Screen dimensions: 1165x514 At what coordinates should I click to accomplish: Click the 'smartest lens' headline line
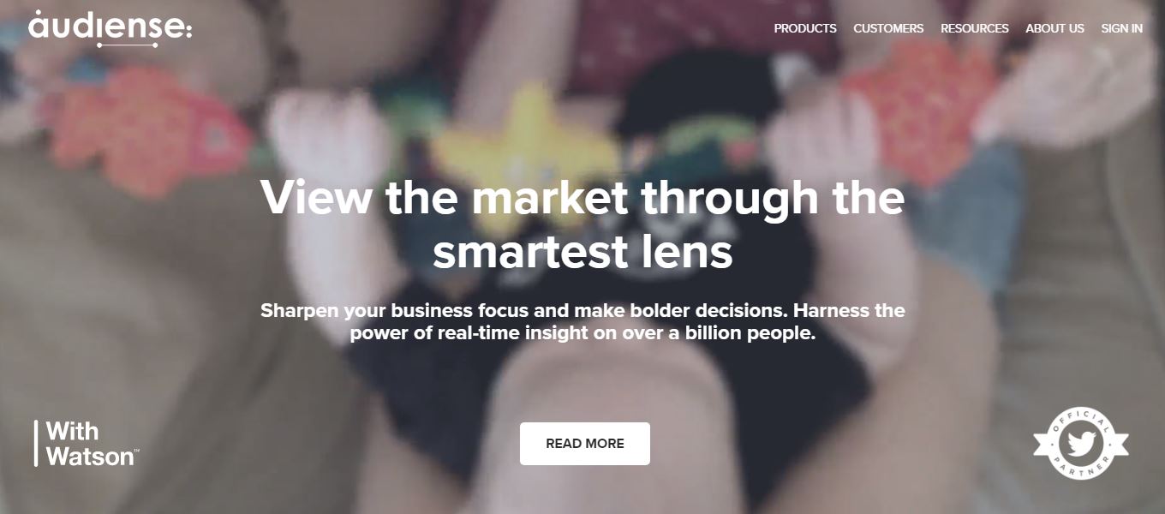[x=582, y=252]
